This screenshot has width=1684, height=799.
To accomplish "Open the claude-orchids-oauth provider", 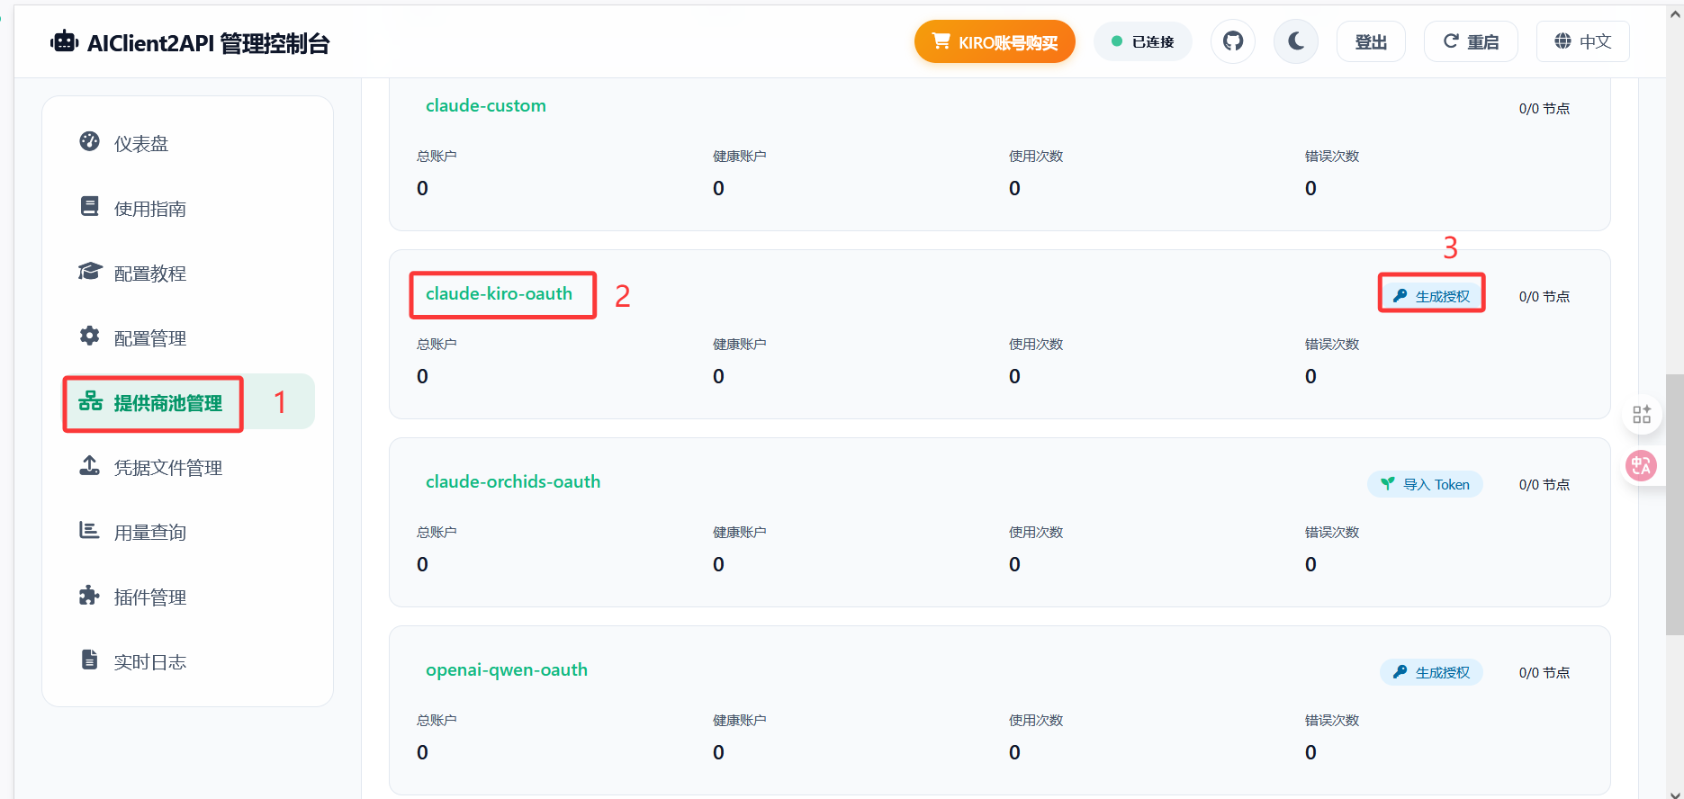I will [x=513, y=481].
